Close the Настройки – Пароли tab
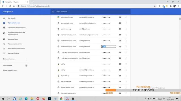This screenshot has height=101, width=181. click(27, 2)
